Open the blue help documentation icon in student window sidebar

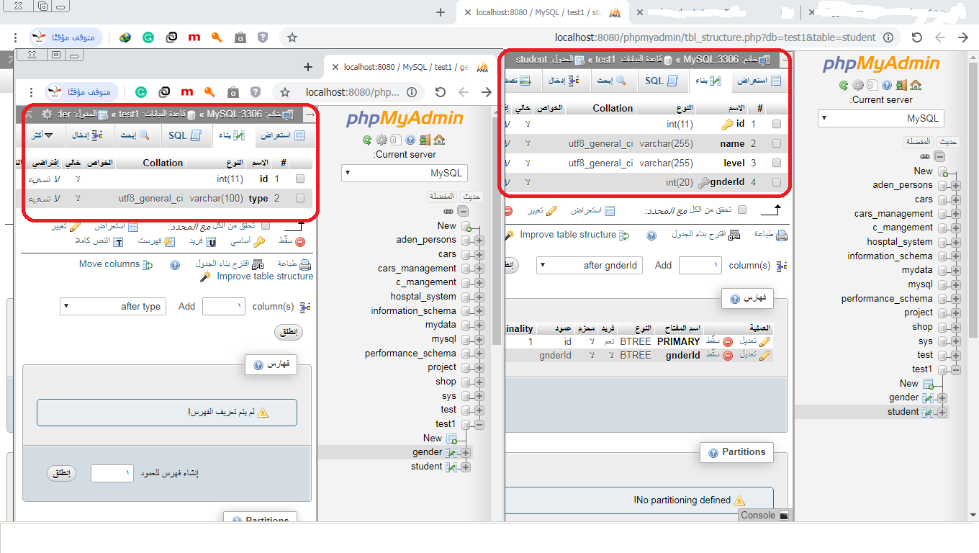[887, 85]
